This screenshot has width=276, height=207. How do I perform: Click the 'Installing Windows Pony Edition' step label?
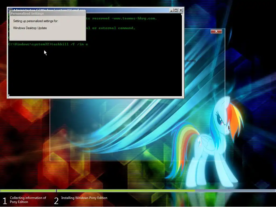(84, 198)
